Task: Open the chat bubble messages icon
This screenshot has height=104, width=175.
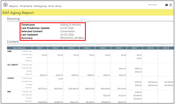Action: 166,5
